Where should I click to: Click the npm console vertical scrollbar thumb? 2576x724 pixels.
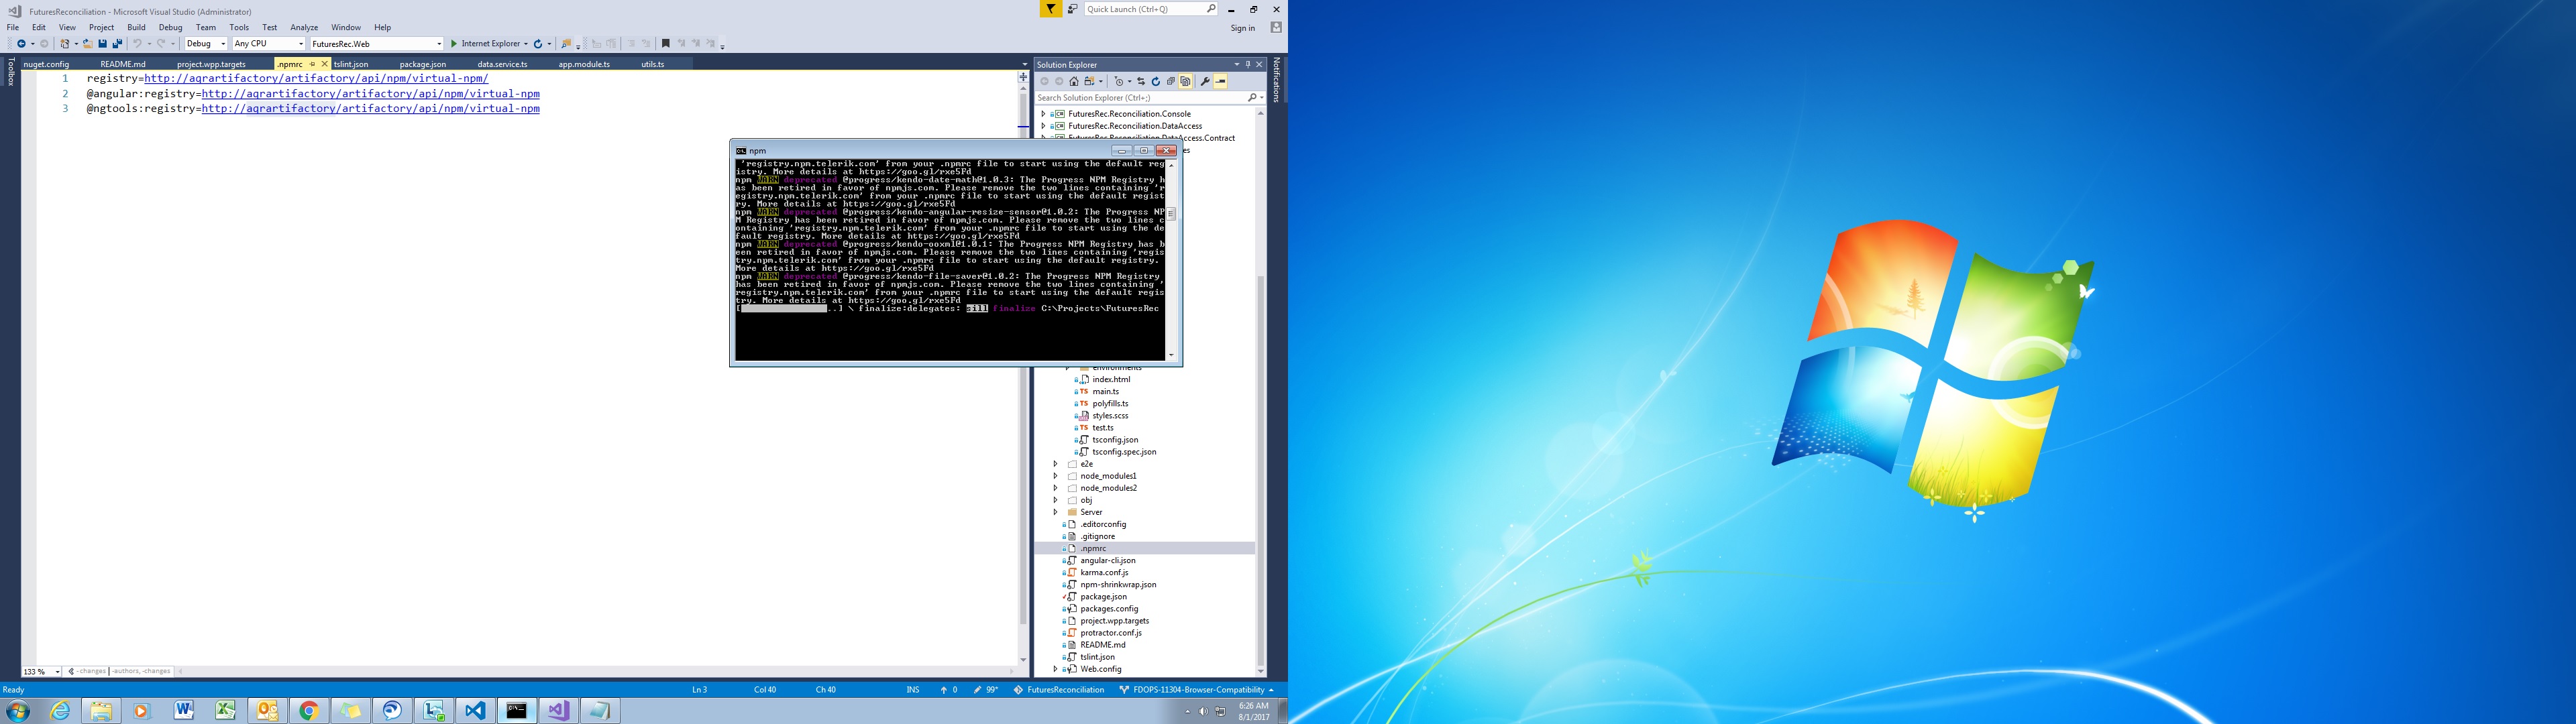click(x=1171, y=214)
